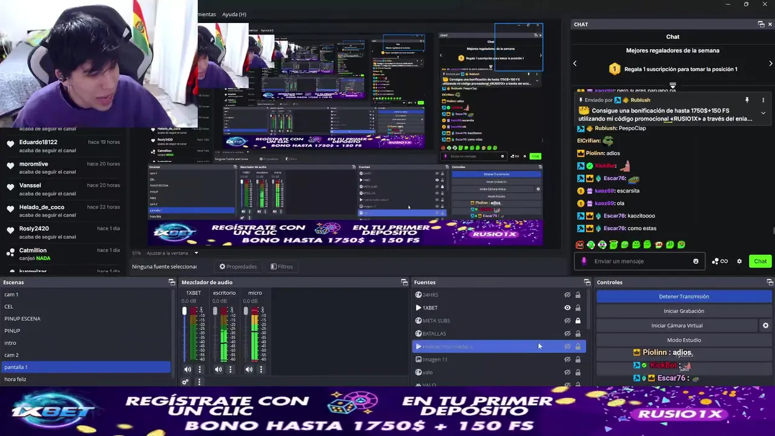This screenshot has height=436, width=775.
Task: Open the Ayuda (H) menu
Action: pos(234,14)
